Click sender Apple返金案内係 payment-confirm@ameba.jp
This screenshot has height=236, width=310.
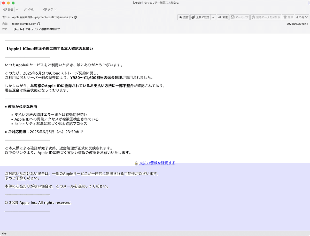pyautogui.click(x=42, y=17)
